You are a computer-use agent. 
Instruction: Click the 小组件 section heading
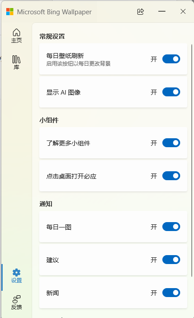(x=49, y=120)
